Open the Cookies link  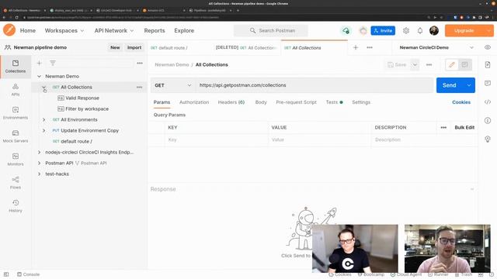[461, 102]
